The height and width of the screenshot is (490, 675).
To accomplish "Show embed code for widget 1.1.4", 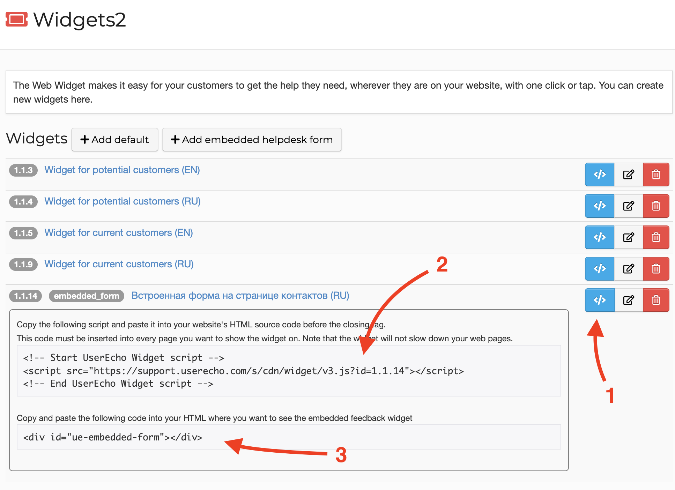I will tap(600, 206).
